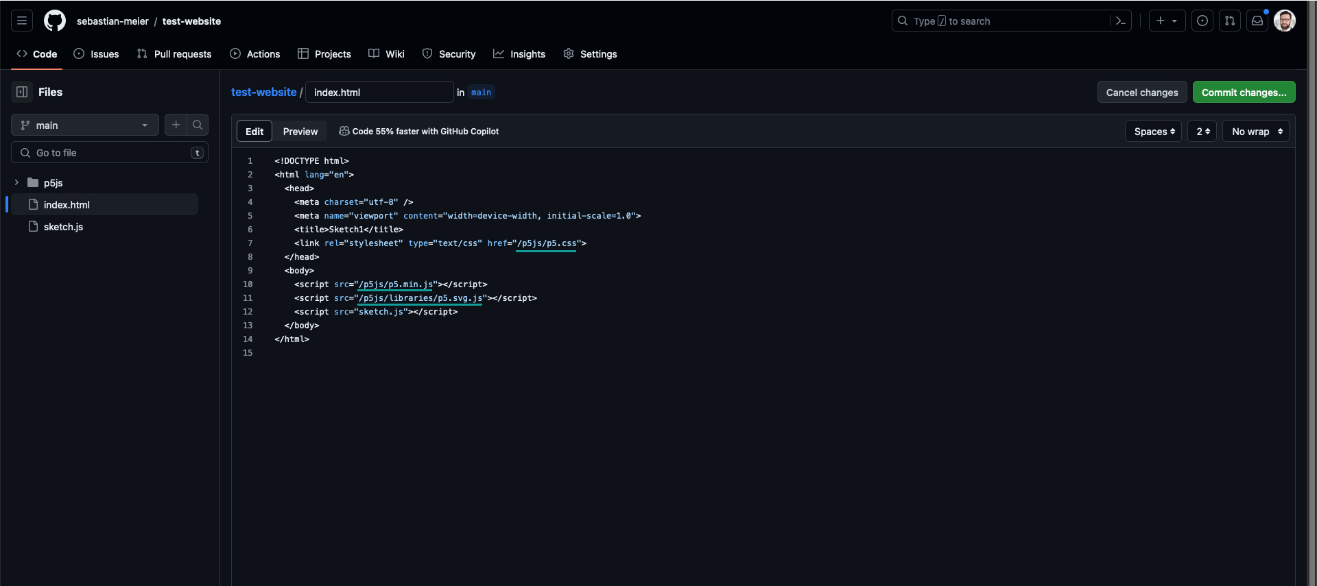Edit the index.html filename field
1317x586 pixels.
[379, 92]
